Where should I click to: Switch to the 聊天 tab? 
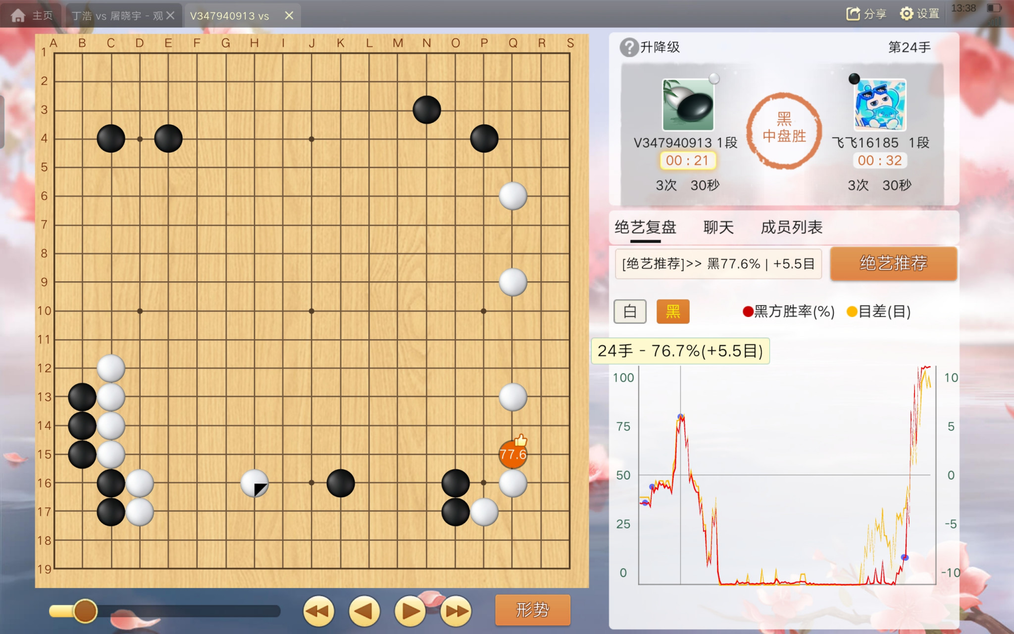coord(718,227)
